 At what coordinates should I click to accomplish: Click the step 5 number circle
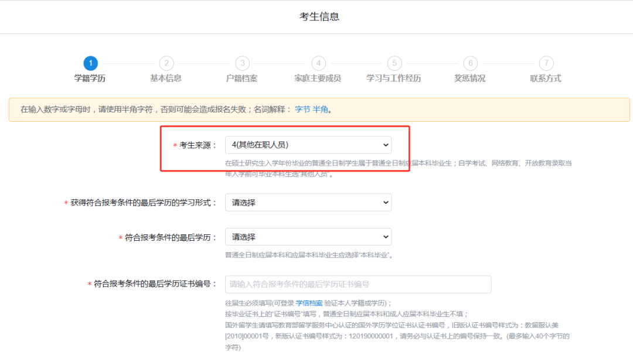click(394, 63)
